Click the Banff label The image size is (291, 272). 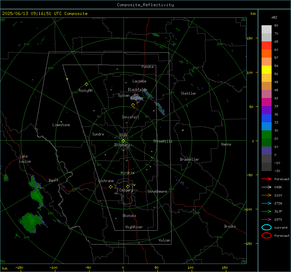53,180
